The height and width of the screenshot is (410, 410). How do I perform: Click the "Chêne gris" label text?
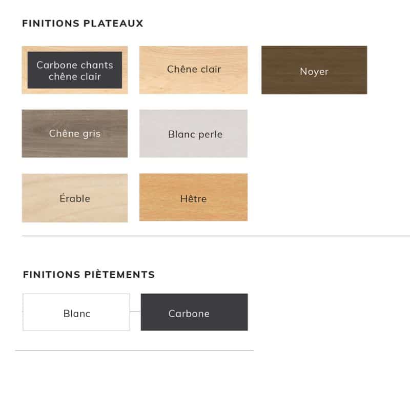point(75,134)
